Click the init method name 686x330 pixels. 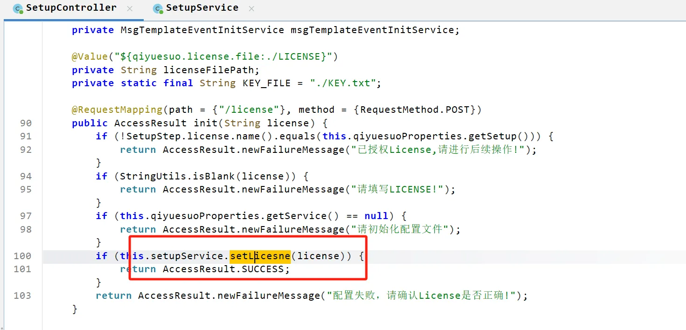click(x=205, y=123)
